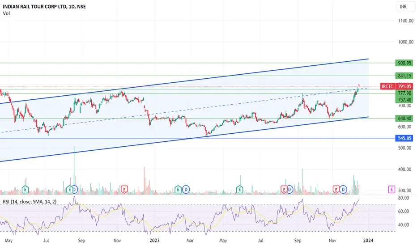Click the Mar time axis label
This screenshot has width=417, height=246.
pos(190,241)
